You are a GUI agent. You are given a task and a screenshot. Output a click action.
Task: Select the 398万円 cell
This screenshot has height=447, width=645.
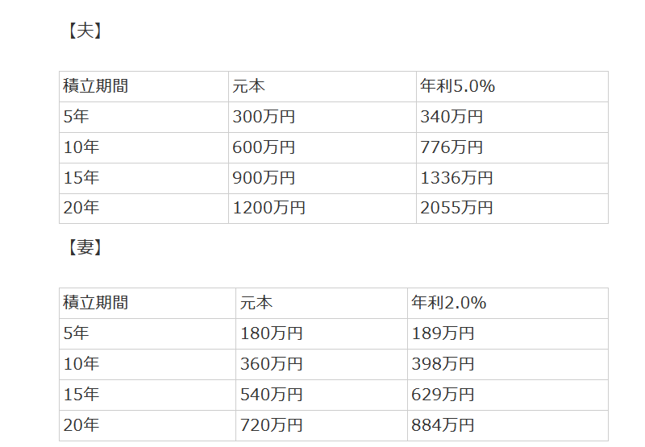(443, 364)
